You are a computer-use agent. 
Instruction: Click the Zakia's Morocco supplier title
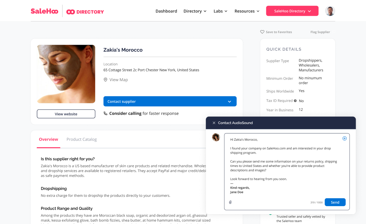pyautogui.click(x=123, y=50)
